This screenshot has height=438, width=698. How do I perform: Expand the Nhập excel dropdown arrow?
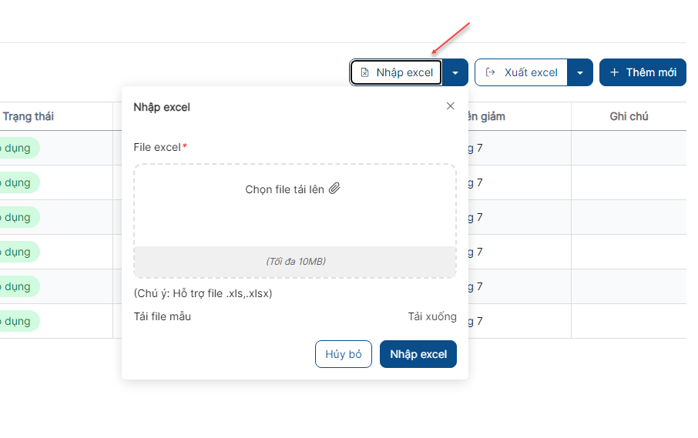point(455,72)
